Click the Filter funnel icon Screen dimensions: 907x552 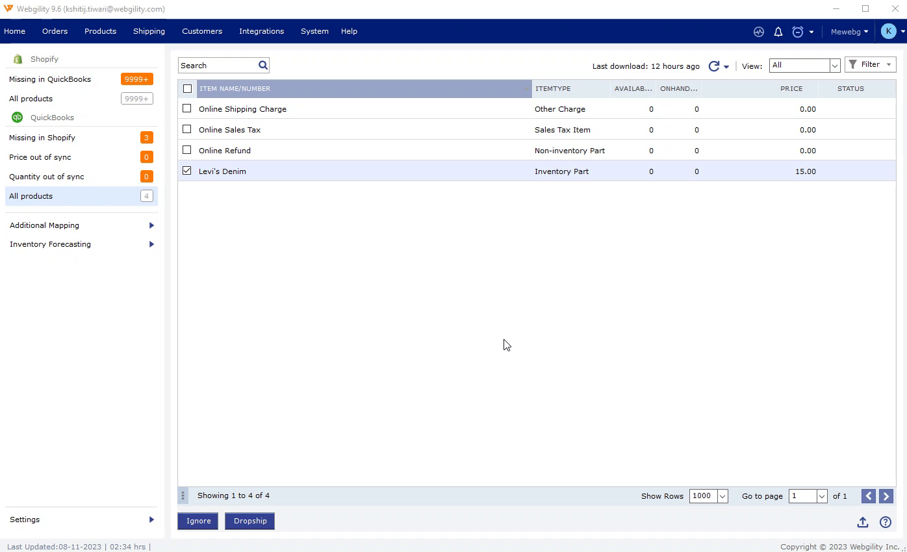853,64
